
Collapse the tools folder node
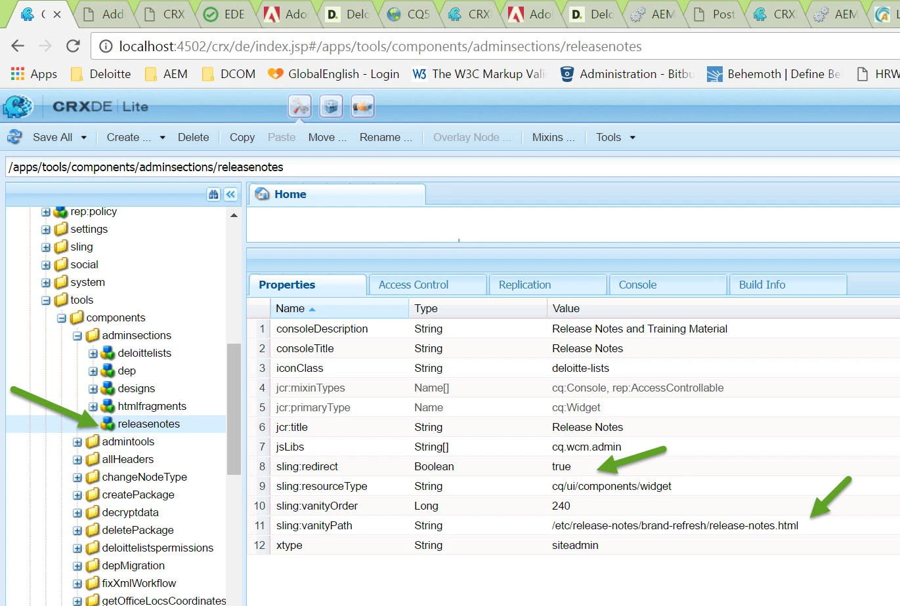coord(46,300)
